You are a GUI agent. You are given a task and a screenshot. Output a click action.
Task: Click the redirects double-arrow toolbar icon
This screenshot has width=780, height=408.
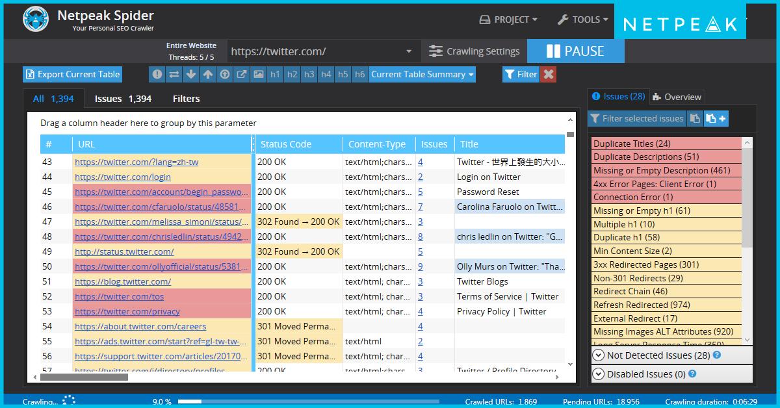[x=174, y=74]
